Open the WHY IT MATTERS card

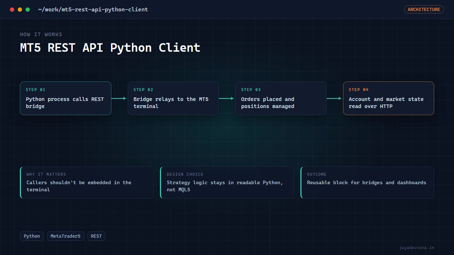(87, 182)
